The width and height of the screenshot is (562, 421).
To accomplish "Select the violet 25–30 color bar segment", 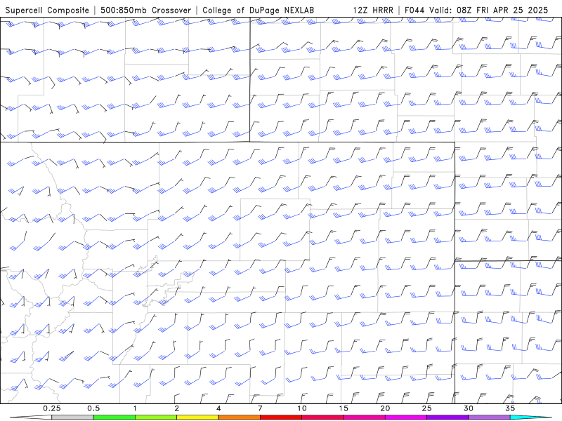I will 447,417.
